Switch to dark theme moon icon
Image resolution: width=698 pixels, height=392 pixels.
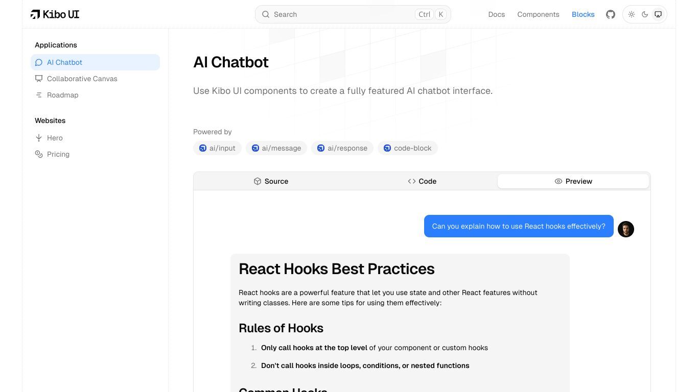click(x=645, y=14)
